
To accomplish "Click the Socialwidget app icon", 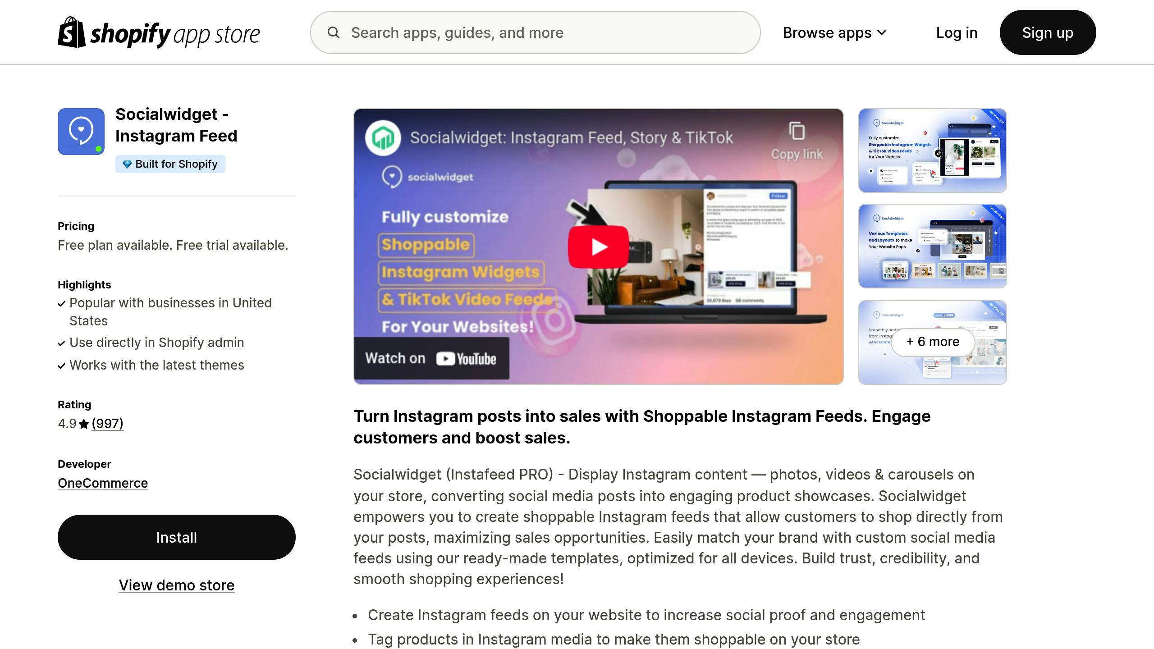I will click(81, 132).
